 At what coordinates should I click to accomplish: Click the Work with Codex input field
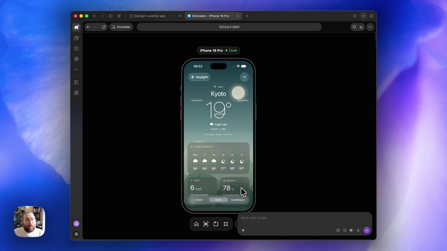[305, 218]
